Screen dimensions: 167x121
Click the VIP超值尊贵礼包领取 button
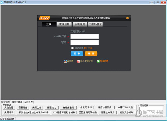pyautogui.click(x=64, y=112)
